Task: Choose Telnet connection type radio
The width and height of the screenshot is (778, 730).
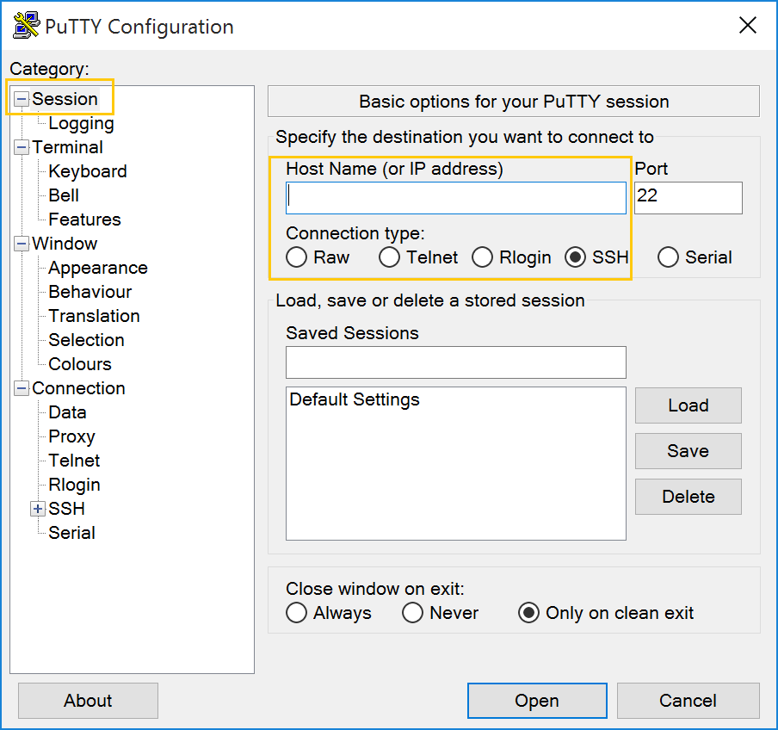Action: tap(389, 257)
